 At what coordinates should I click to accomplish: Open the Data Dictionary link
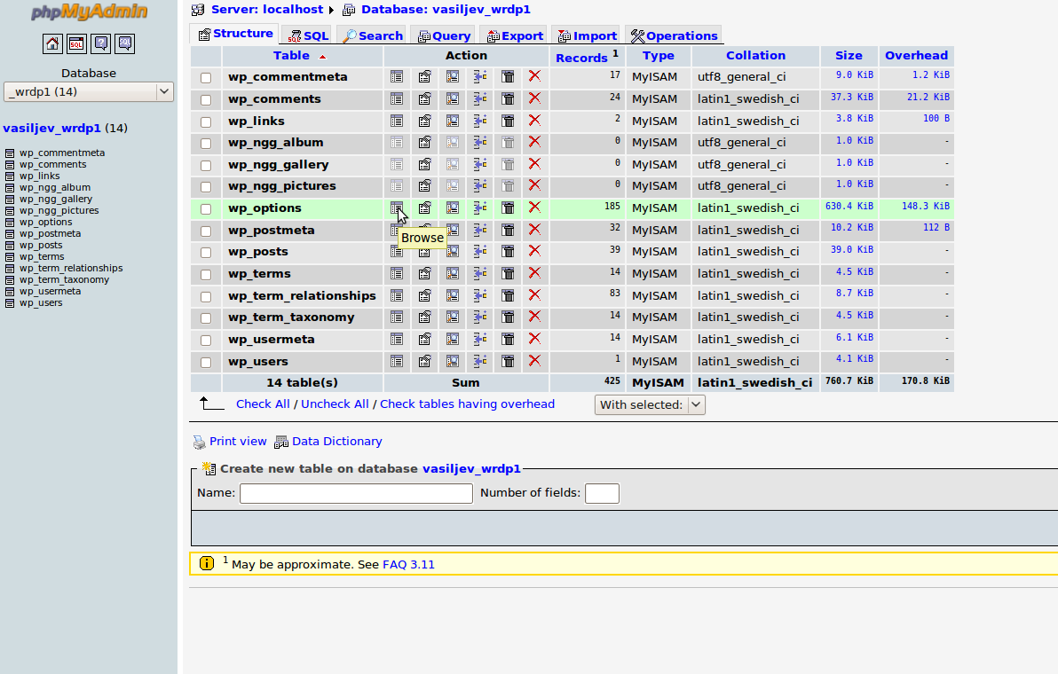(336, 441)
